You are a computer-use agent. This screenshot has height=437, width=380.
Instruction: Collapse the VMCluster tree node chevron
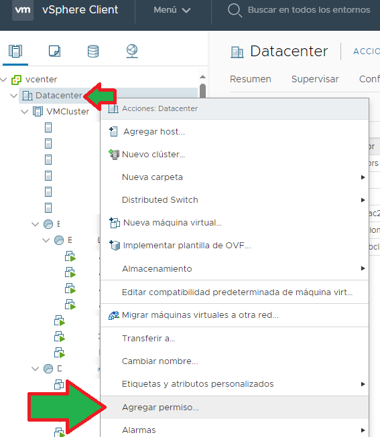25,112
